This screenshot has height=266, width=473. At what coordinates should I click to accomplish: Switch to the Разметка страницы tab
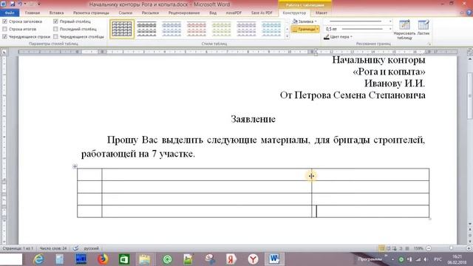point(91,13)
